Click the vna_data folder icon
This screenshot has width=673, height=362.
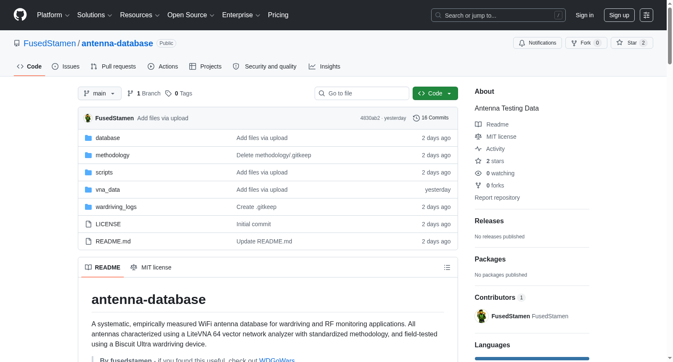pyautogui.click(x=88, y=190)
